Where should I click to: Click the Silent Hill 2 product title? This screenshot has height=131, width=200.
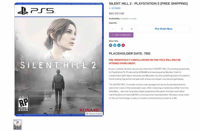click(148, 3)
